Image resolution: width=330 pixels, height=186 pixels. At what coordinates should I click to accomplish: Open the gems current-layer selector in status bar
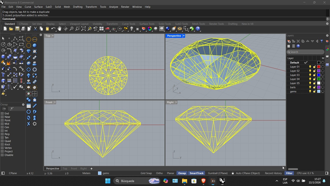(103, 173)
